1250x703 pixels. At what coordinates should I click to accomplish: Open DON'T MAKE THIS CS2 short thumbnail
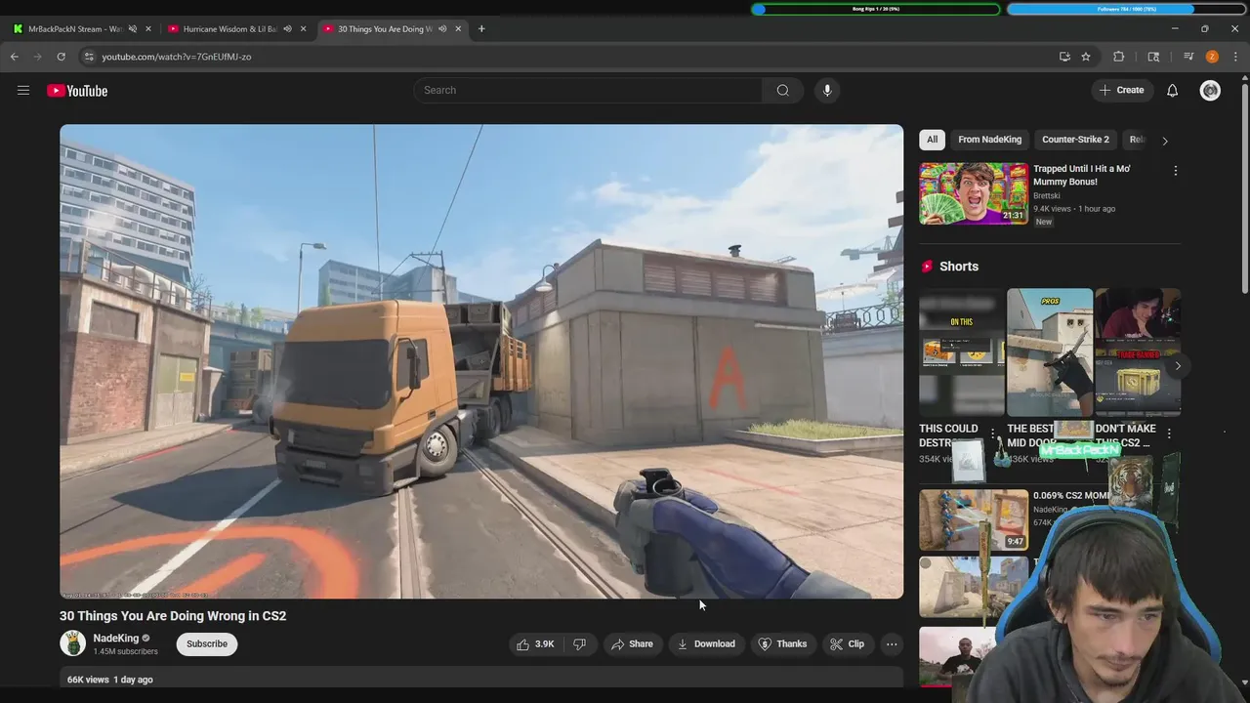[x=1138, y=352]
